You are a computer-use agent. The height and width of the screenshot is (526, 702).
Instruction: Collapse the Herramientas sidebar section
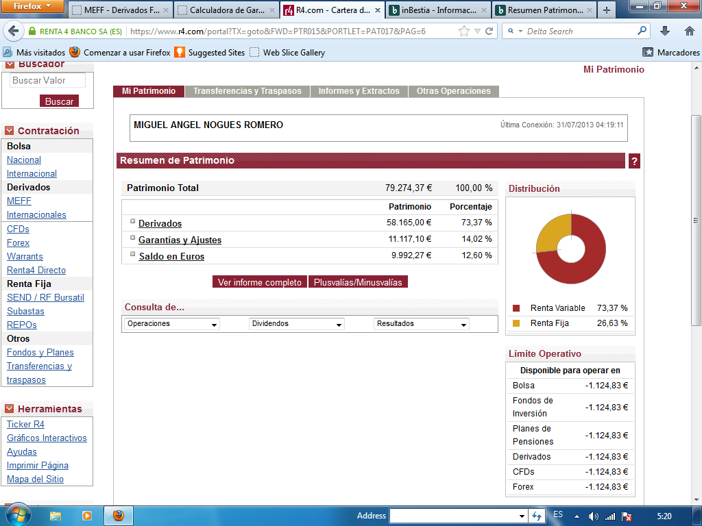(9, 409)
